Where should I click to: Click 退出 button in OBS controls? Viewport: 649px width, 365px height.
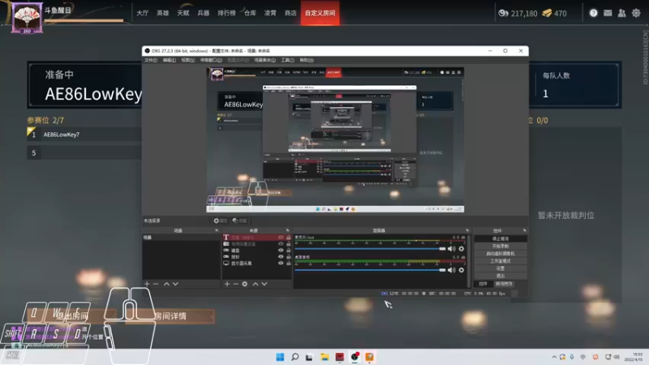tap(501, 276)
